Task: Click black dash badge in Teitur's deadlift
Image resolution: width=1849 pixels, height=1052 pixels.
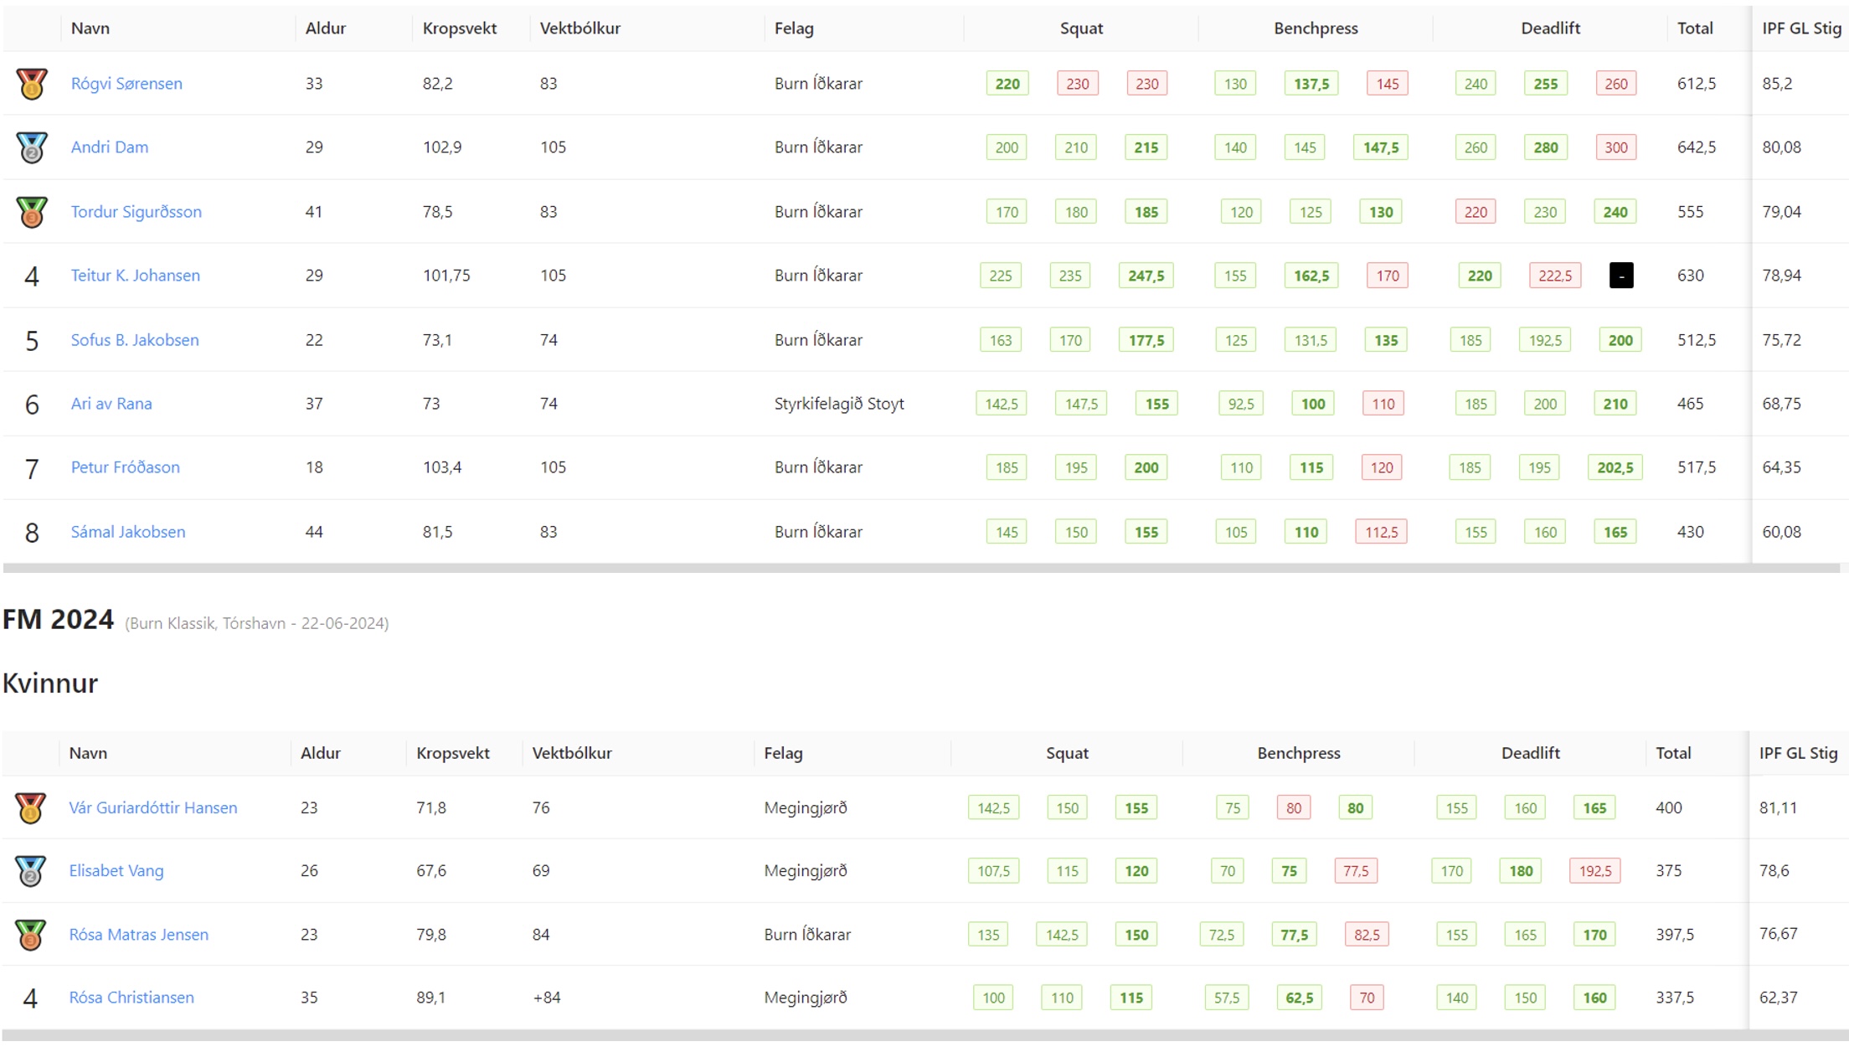Action: point(1621,276)
